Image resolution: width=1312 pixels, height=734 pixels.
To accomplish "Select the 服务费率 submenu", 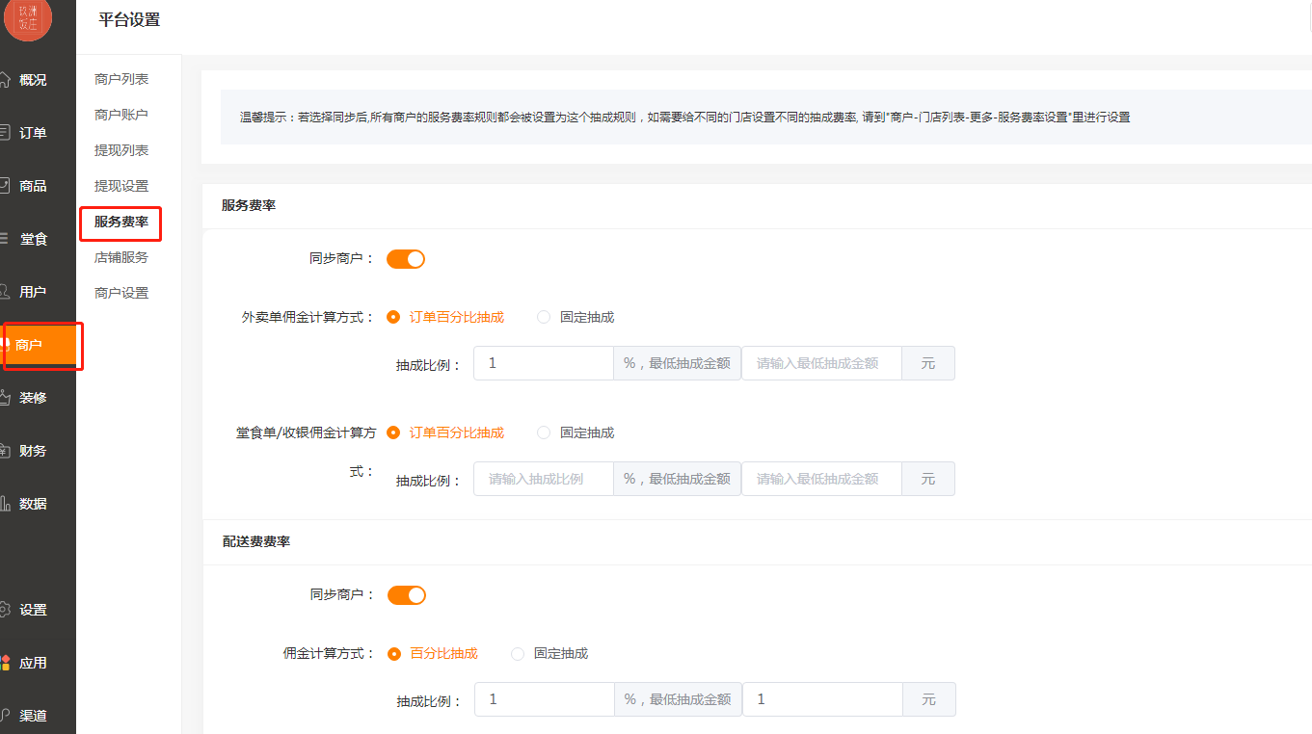I will pos(121,222).
